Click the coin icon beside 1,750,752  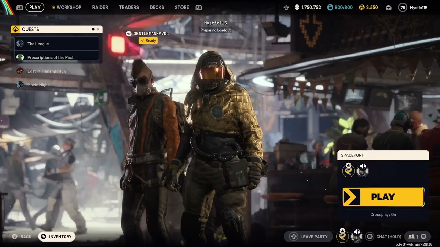click(x=297, y=7)
